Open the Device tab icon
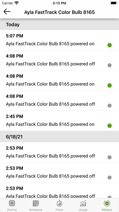Screen dimensions: 119x212 click(12, 203)
